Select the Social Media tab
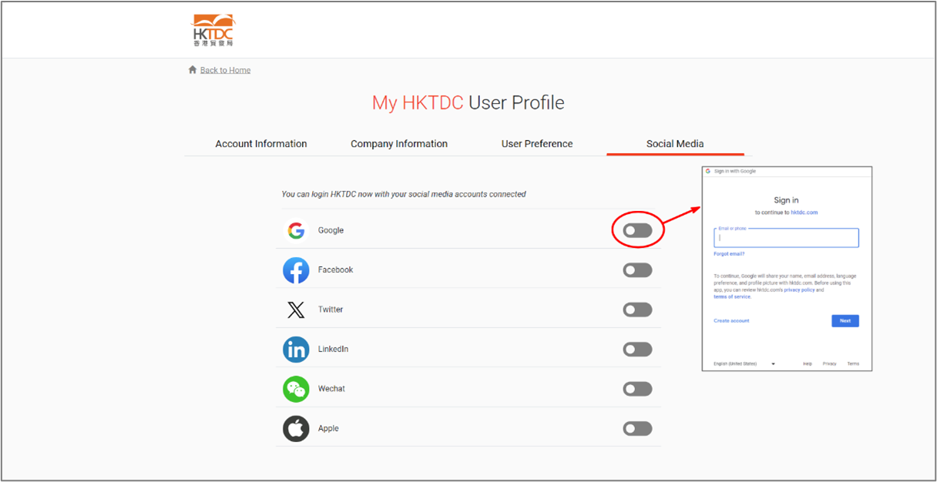The width and height of the screenshot is (937, 482). tap(675, 144)
